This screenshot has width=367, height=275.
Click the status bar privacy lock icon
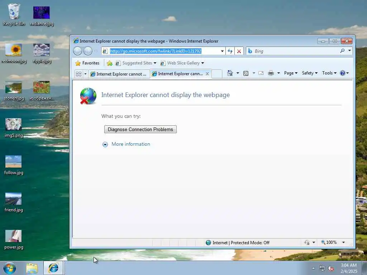(307, 242)
